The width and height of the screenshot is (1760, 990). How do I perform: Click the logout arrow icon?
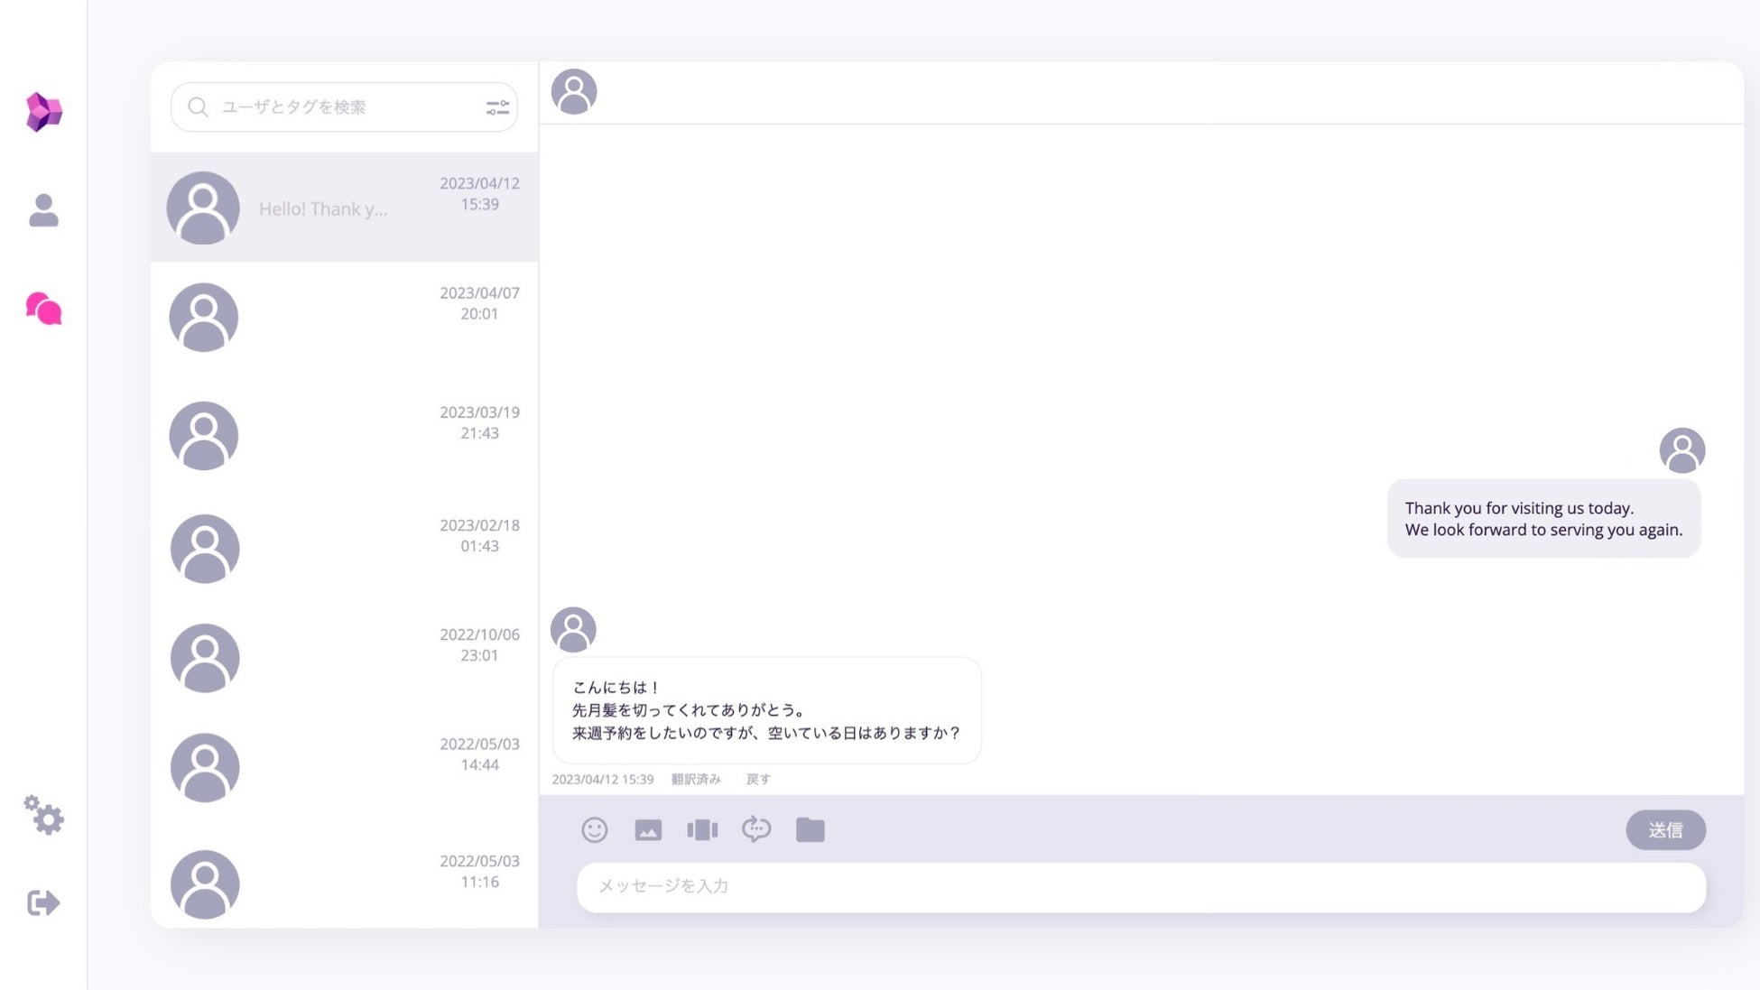click(43, 902)
